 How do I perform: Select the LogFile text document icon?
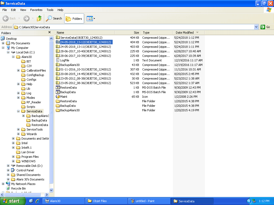coord(58,60)
